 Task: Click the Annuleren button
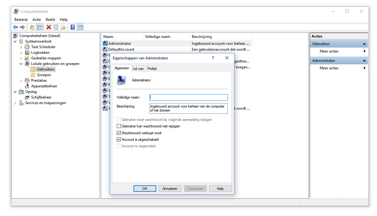click(170, 188)
